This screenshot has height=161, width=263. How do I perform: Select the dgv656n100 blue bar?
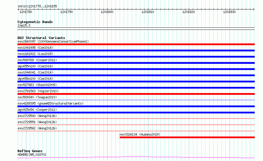(136, 82)
